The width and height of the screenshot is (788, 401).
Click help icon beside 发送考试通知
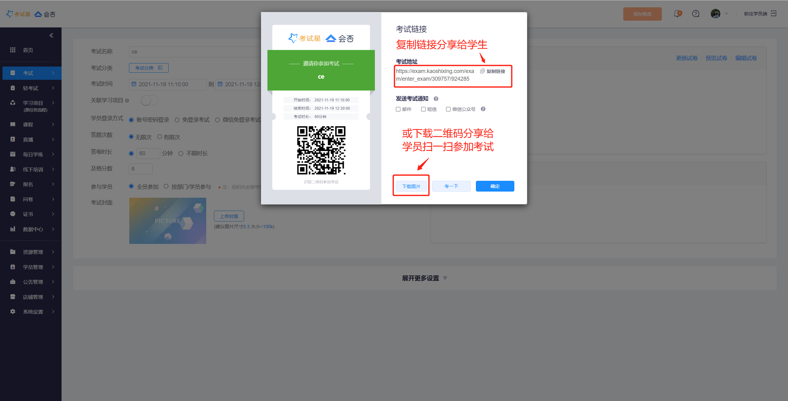click(436, 99)
